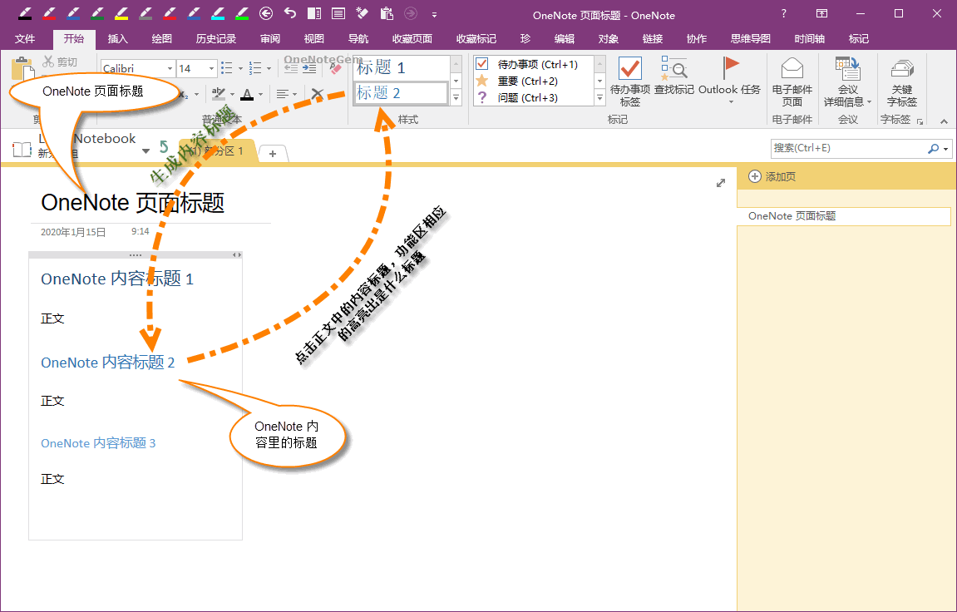Select the bright green highlighter pen
The width and height of the screenshot is (957, 612).
[242, 13]
